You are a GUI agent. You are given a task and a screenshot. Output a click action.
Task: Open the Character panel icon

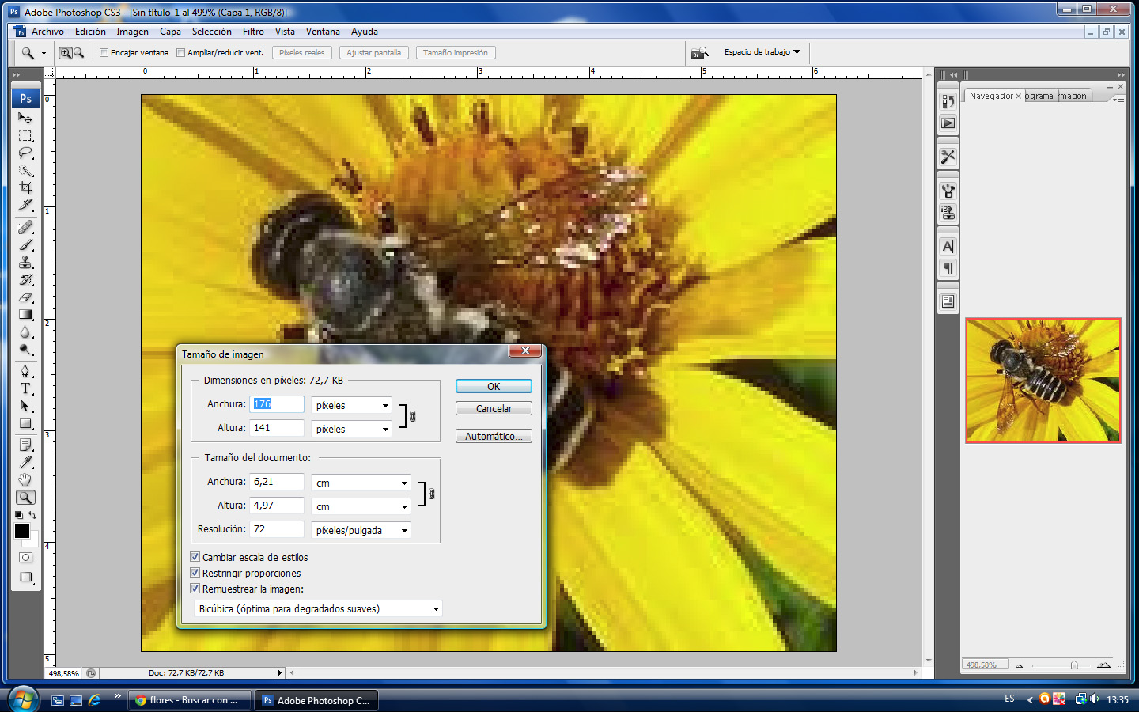(948, 247)
